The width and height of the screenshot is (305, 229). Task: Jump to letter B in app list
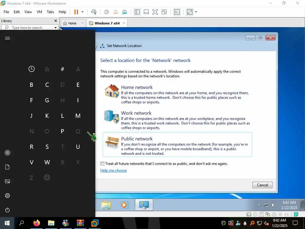pyautogui.click(x=32, y=85)
